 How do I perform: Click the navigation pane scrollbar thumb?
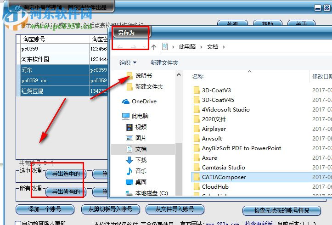[179, 169]
